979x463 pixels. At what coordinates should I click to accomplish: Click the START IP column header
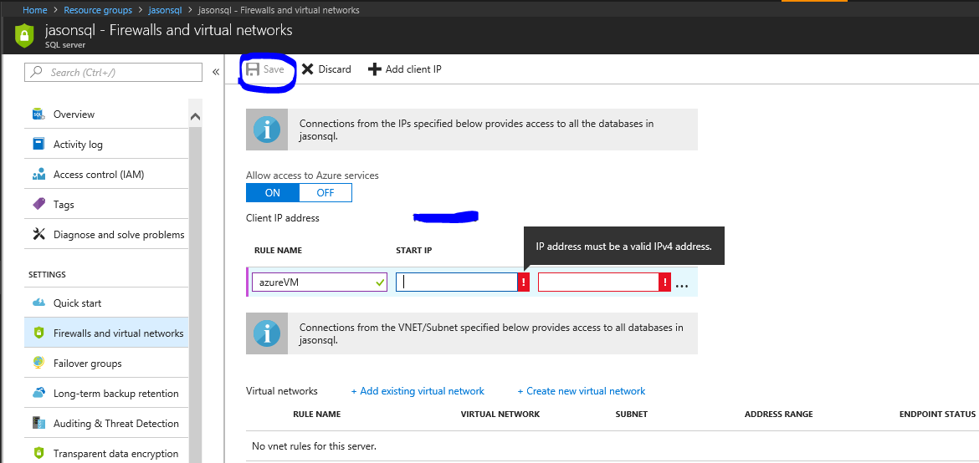point(414,250)
